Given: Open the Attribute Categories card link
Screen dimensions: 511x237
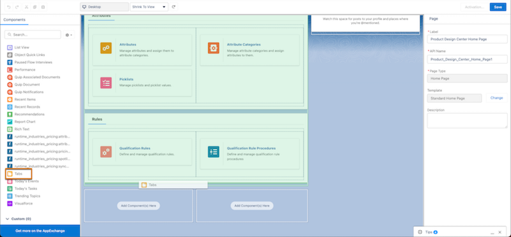Looking at the screenshot, I should 244,45.
